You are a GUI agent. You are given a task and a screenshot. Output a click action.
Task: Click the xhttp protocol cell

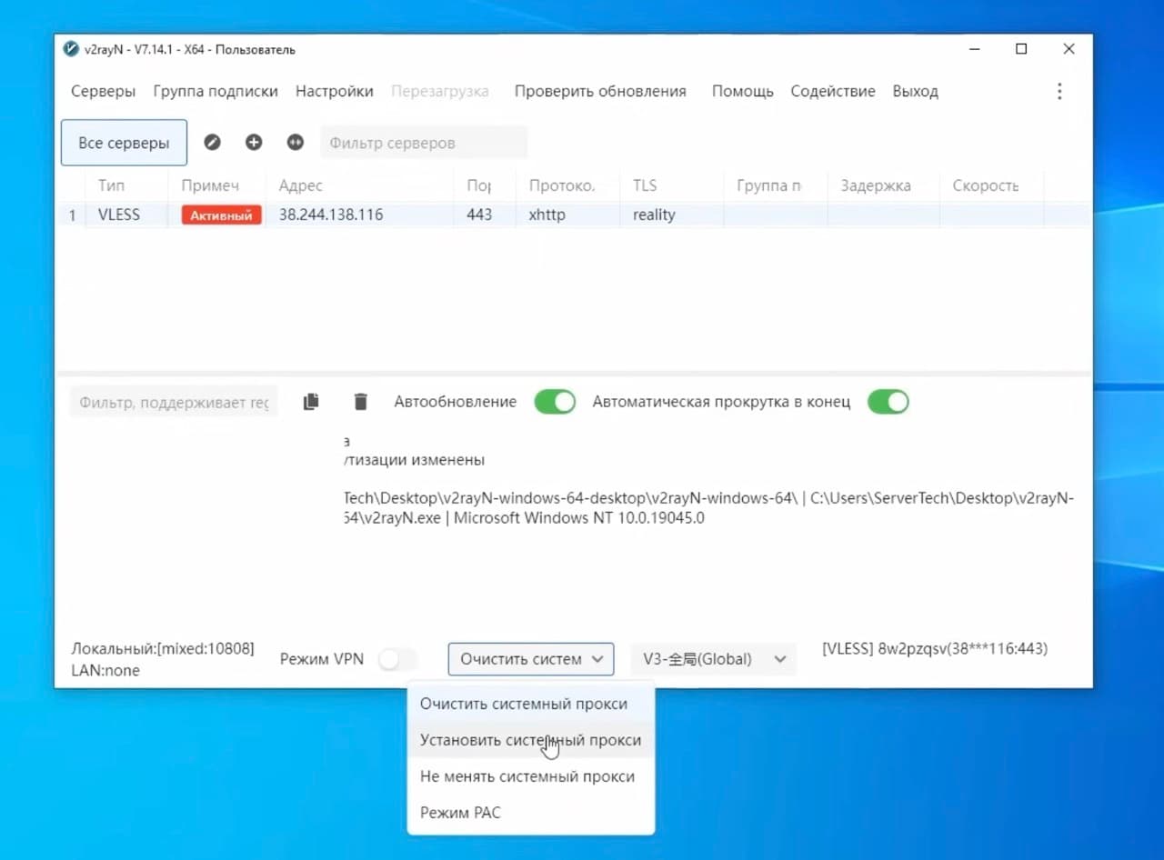547,215
